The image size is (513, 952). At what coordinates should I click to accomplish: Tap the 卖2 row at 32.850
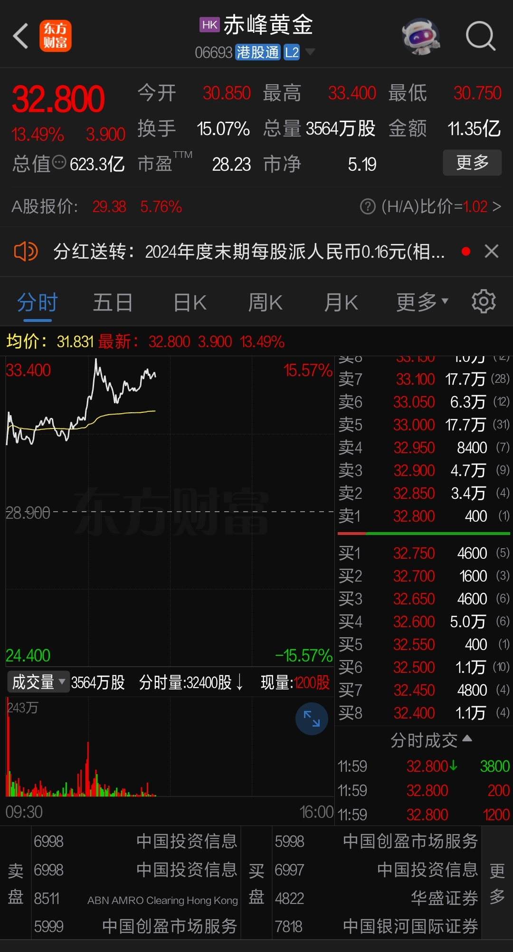(424, 493)
